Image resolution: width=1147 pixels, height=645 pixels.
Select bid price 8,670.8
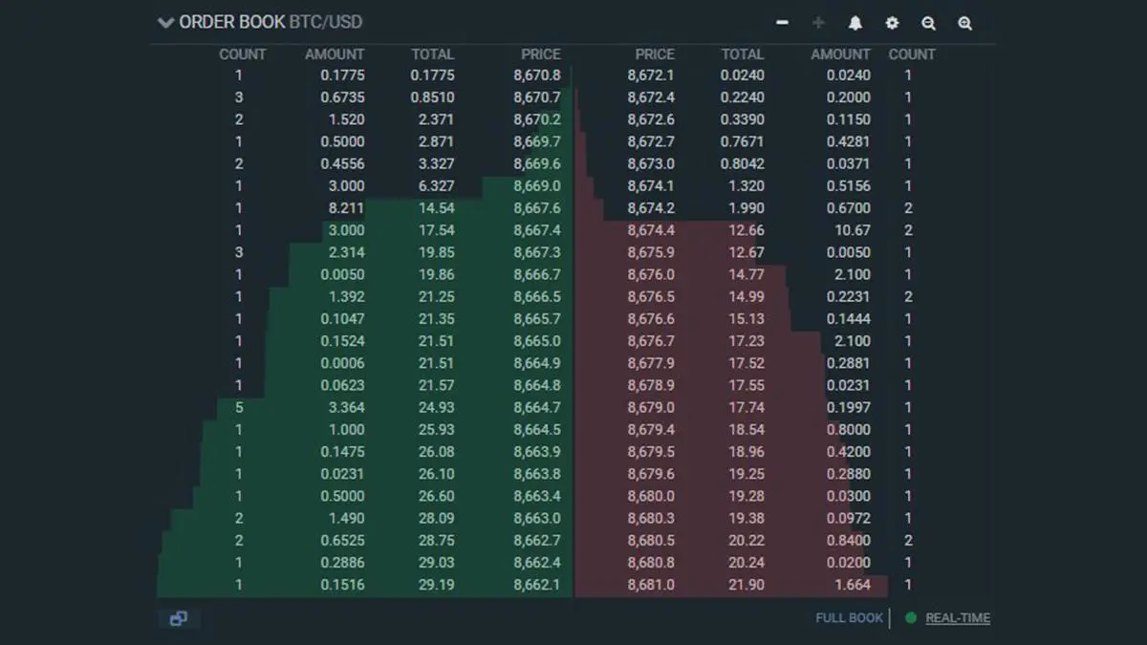point(537,75)
